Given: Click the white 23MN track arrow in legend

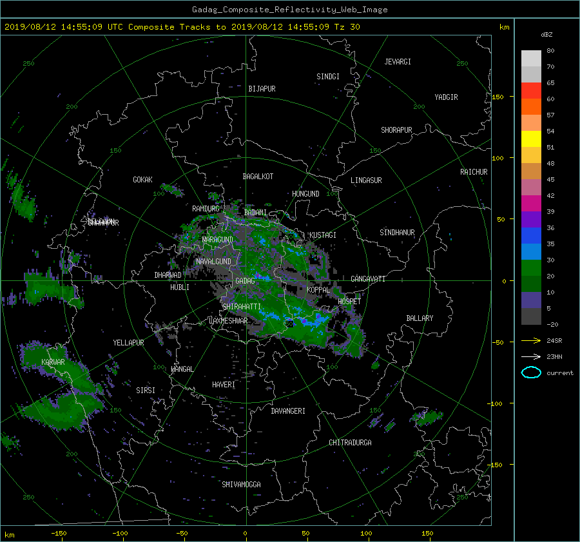Looking at the screenshot, I should click(531, 356).
